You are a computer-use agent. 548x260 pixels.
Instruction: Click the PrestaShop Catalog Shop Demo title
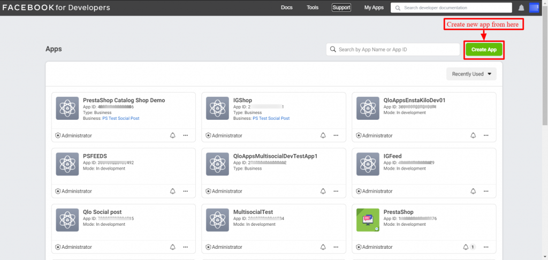click(x=124, y=100)
